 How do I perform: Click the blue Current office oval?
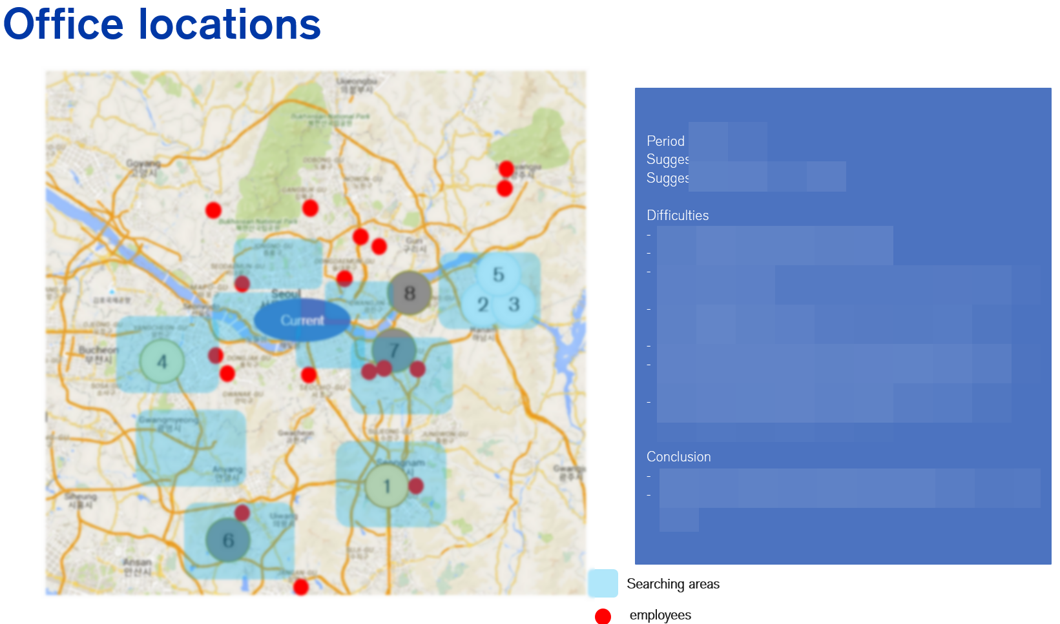pos(302,320)
